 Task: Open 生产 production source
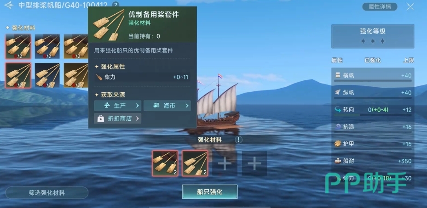[x=118, y=106]
